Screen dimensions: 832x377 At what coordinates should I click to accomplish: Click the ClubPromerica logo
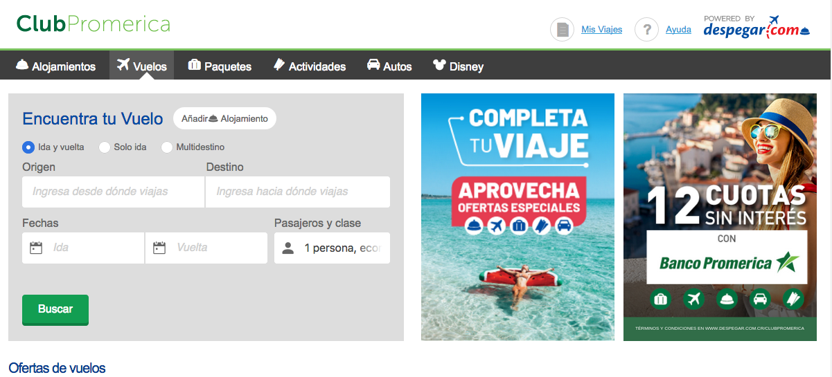pos(94,24)
